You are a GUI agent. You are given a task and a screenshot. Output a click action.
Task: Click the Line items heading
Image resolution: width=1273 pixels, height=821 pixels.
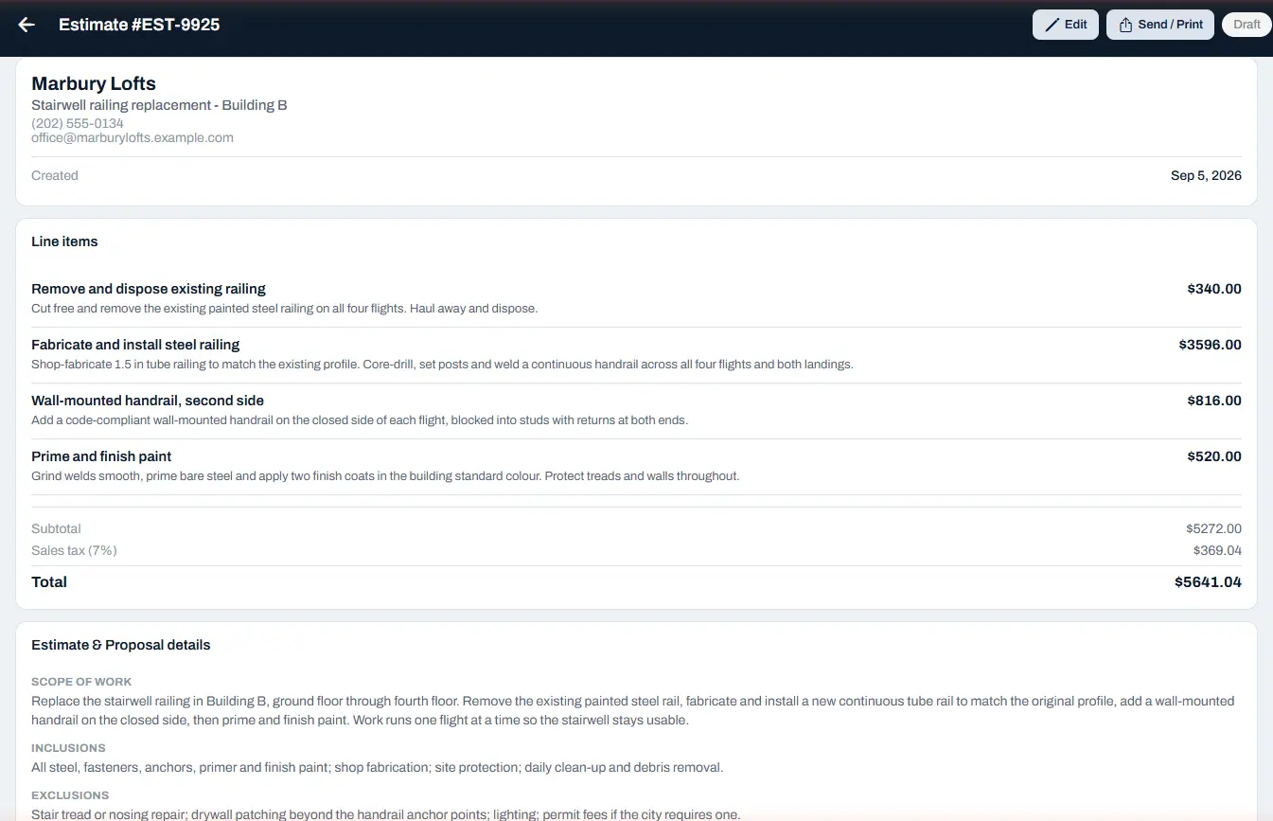(64, 241)
